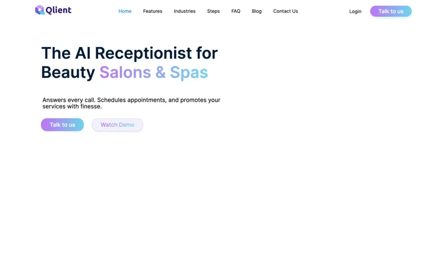The image size is (447, 256).
Task: Go to the Home nav item
Action: coord(125,11)
